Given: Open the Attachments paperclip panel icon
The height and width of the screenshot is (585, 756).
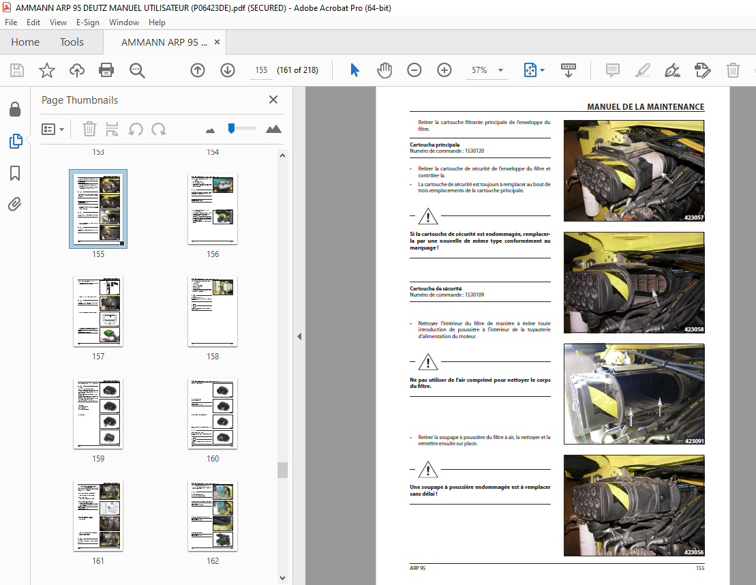Looking at the screenshot, I should (x=15, y=205).
